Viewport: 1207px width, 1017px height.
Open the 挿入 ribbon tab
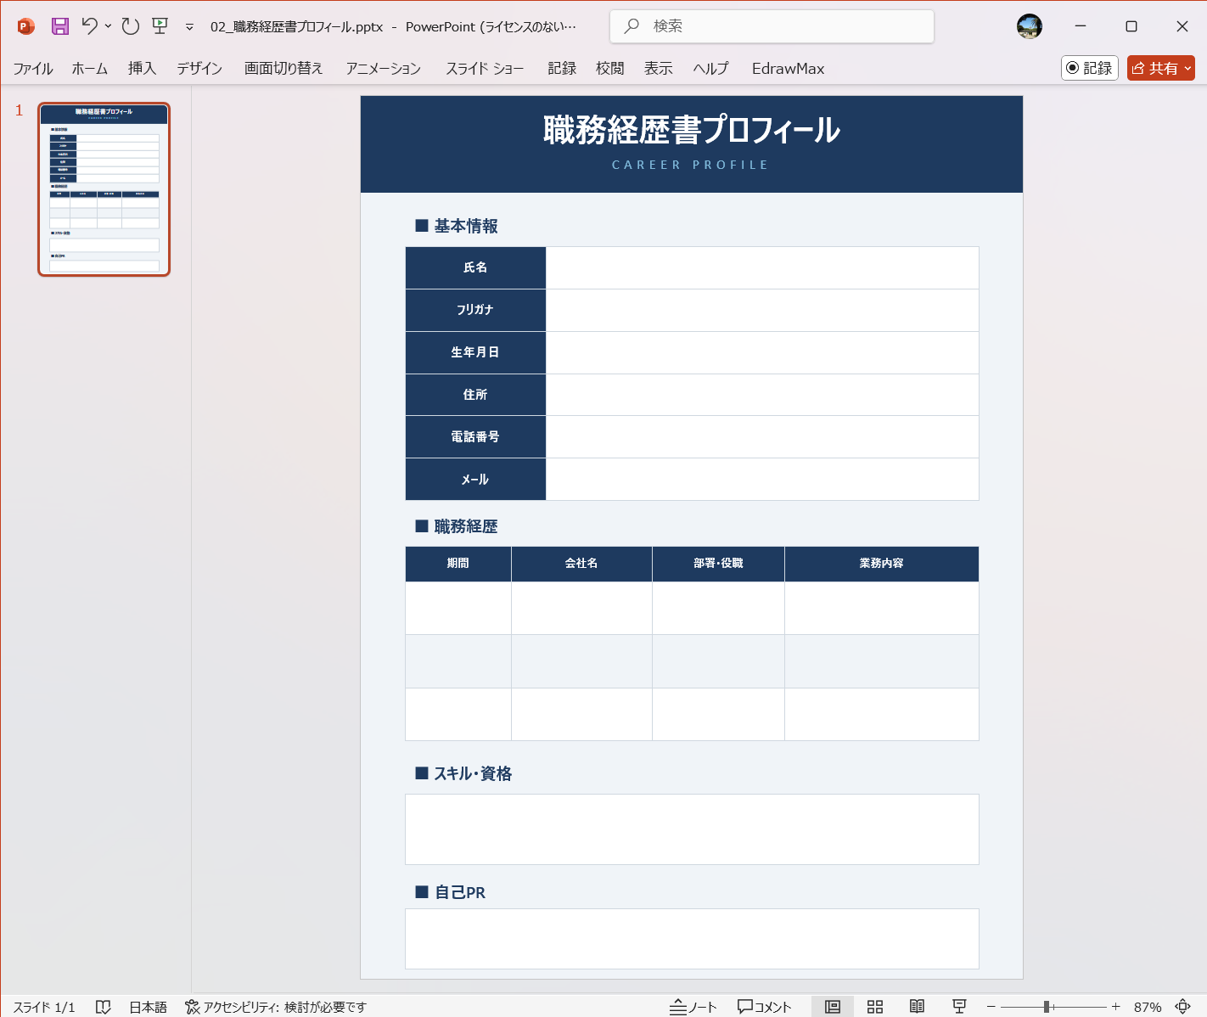141,69
